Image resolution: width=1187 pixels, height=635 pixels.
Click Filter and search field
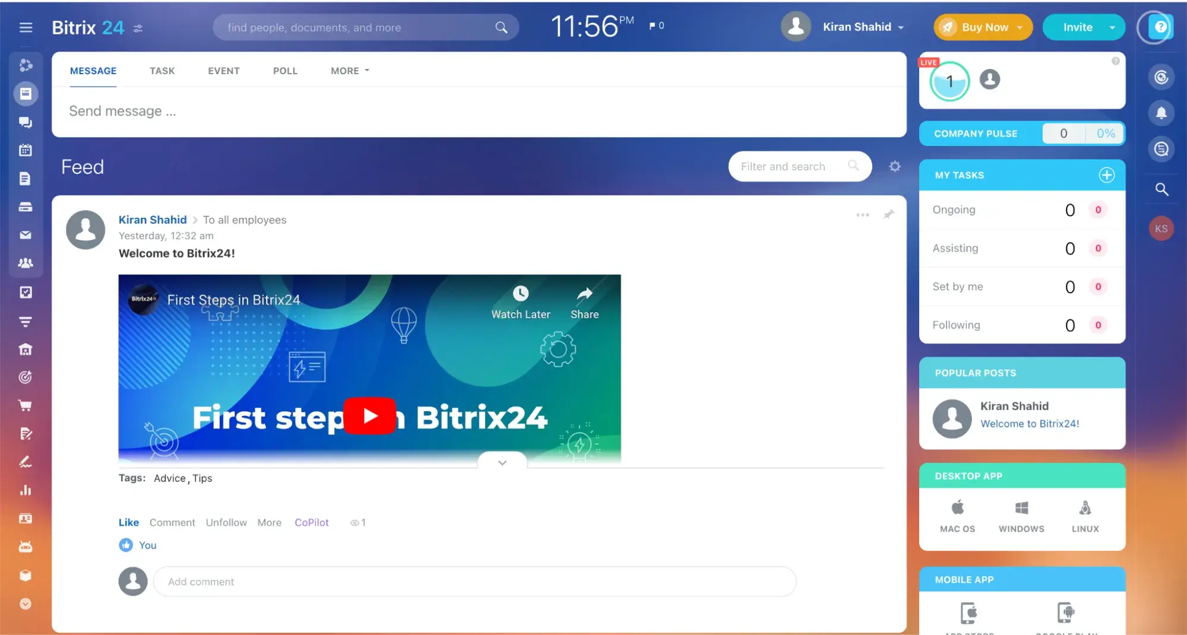point(800,166)
